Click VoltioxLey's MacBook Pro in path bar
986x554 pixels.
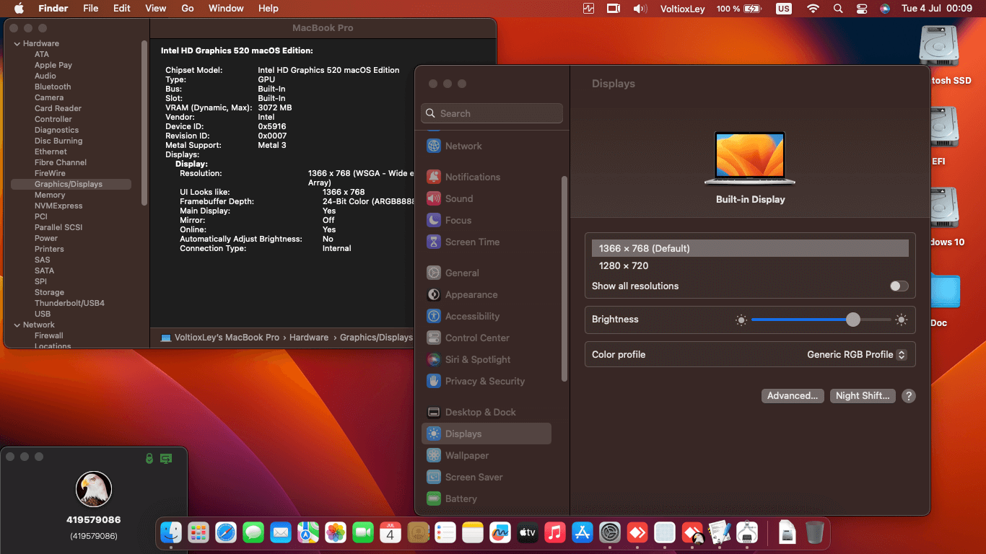220,338
